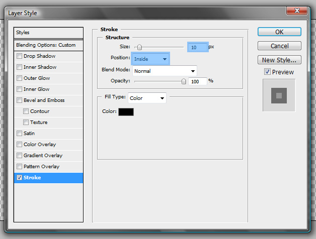Toggle the Preview checkbox
Image resolution: width=316 pixels, height=239 pixels.
(267, 72)
